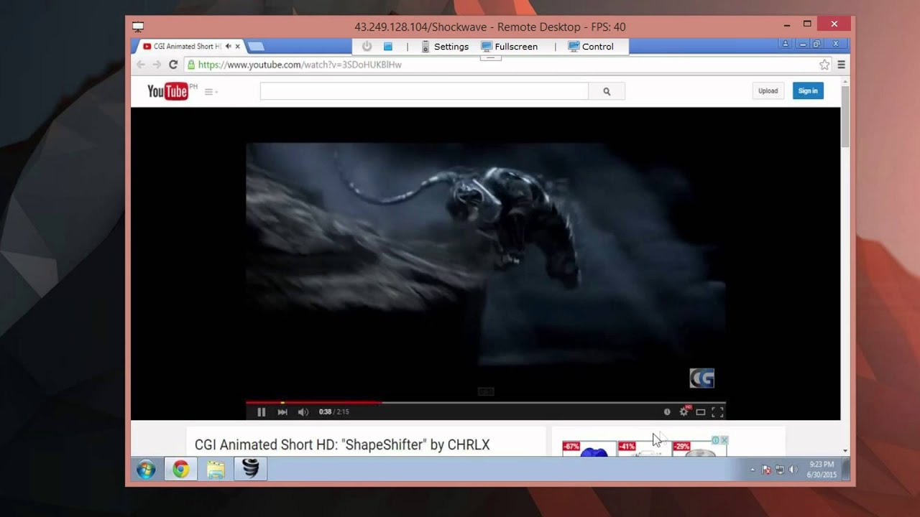Seek along the red video progress bar
Image resolution: width=920 pixels, height=517 pixels.
point(486,403)
